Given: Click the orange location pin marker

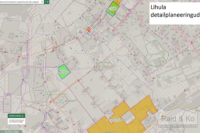Looking at the screenshot, I should coord(89,30).
